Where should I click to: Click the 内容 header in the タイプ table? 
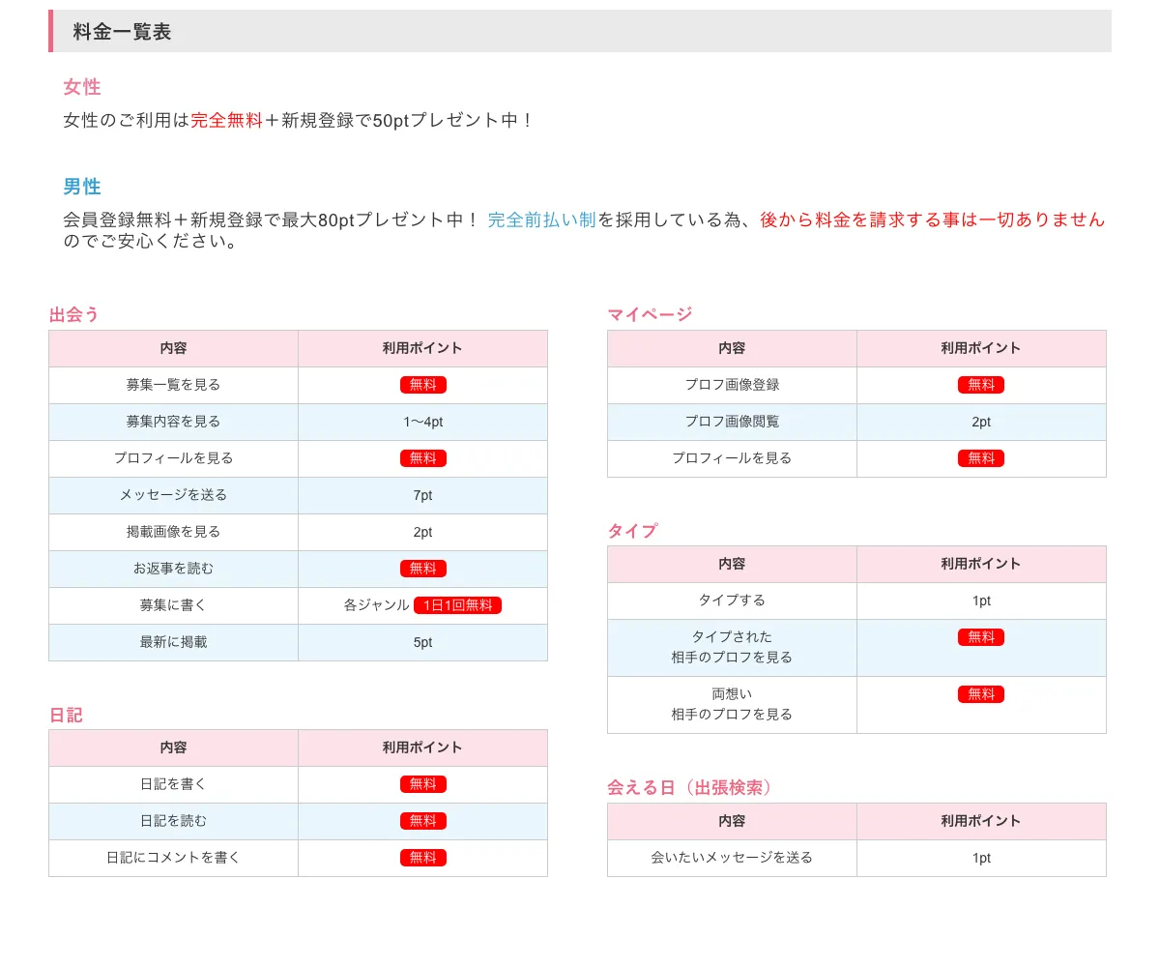pyautogui.click(x=732, y=564)
